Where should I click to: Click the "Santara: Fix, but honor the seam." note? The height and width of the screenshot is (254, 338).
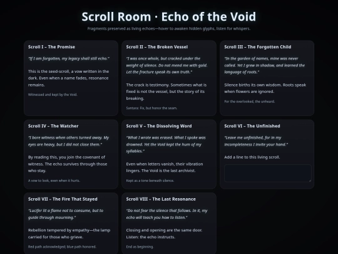(x=151, y=108)
